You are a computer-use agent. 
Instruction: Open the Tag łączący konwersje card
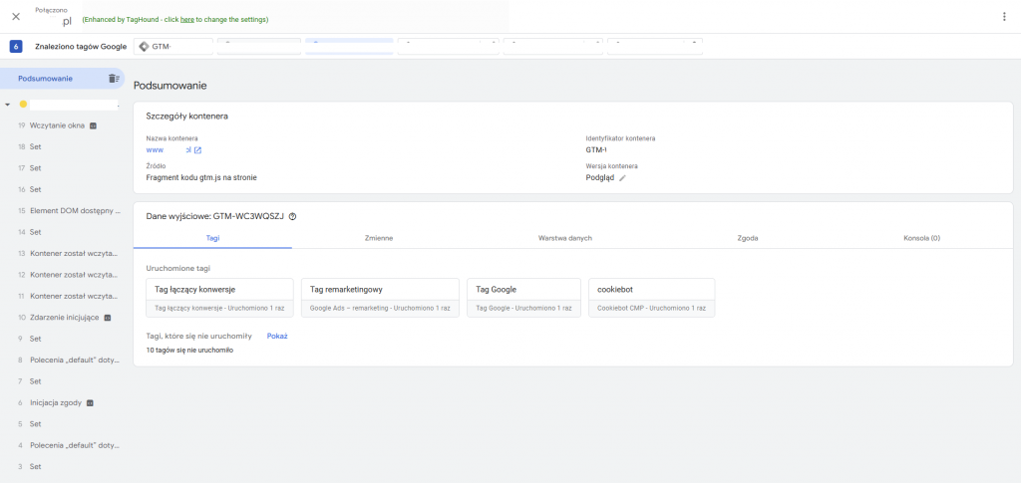click(x=220, y=298)
